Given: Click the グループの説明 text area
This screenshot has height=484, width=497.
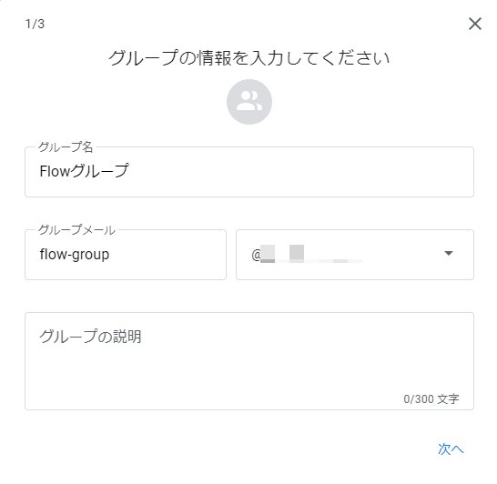Looking at the screenshot, I should click(x=249, y=361).
